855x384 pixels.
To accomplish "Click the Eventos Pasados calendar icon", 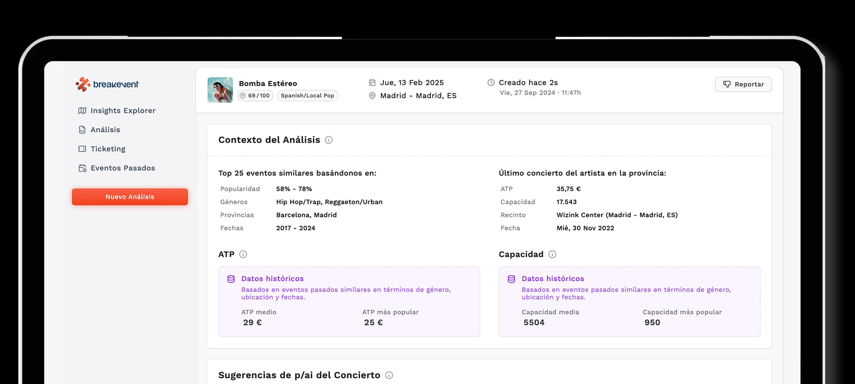I will 82,168.
